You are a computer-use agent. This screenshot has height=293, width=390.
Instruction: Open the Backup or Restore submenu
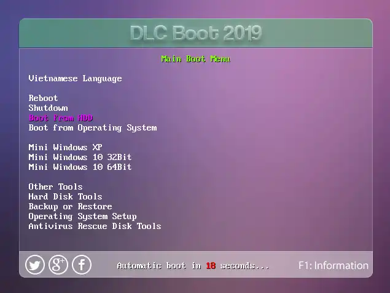click(x=70, y=207)
